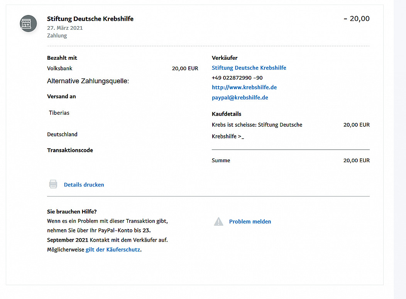Viewport: 406px width, 299px height.
Task: Click the seller phone number +49 022872990
Action: [x=237, y=78]
